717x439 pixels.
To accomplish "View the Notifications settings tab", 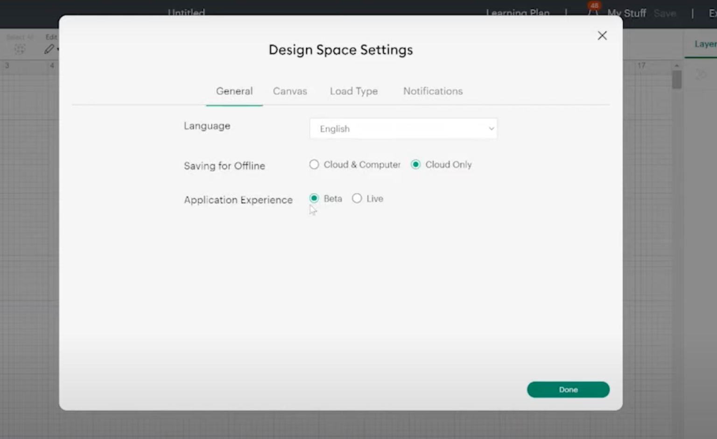I will (x=432, y=91).
